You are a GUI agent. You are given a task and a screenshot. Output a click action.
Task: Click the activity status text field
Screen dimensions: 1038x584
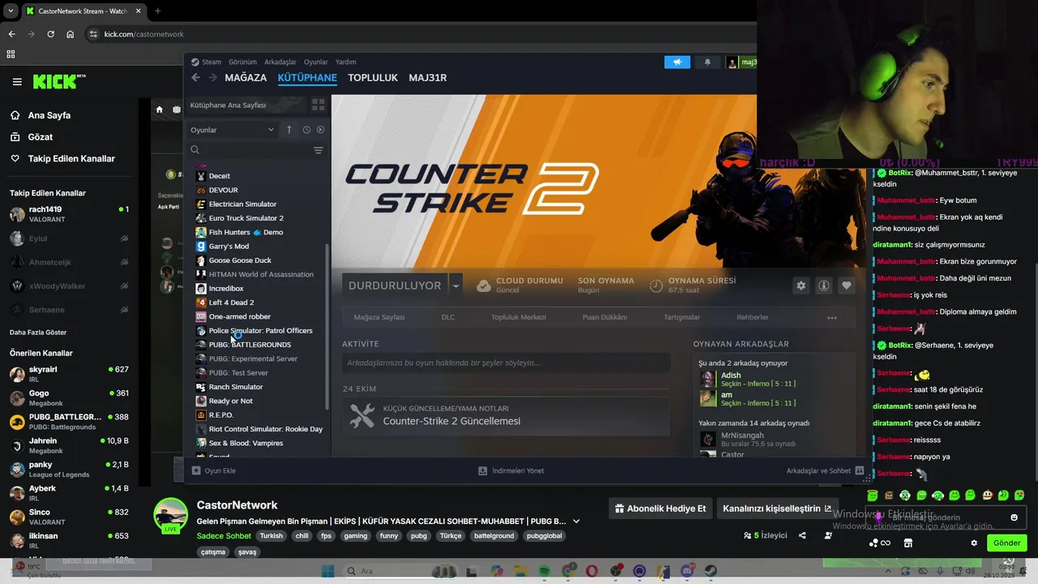click(x=505, y=363)
